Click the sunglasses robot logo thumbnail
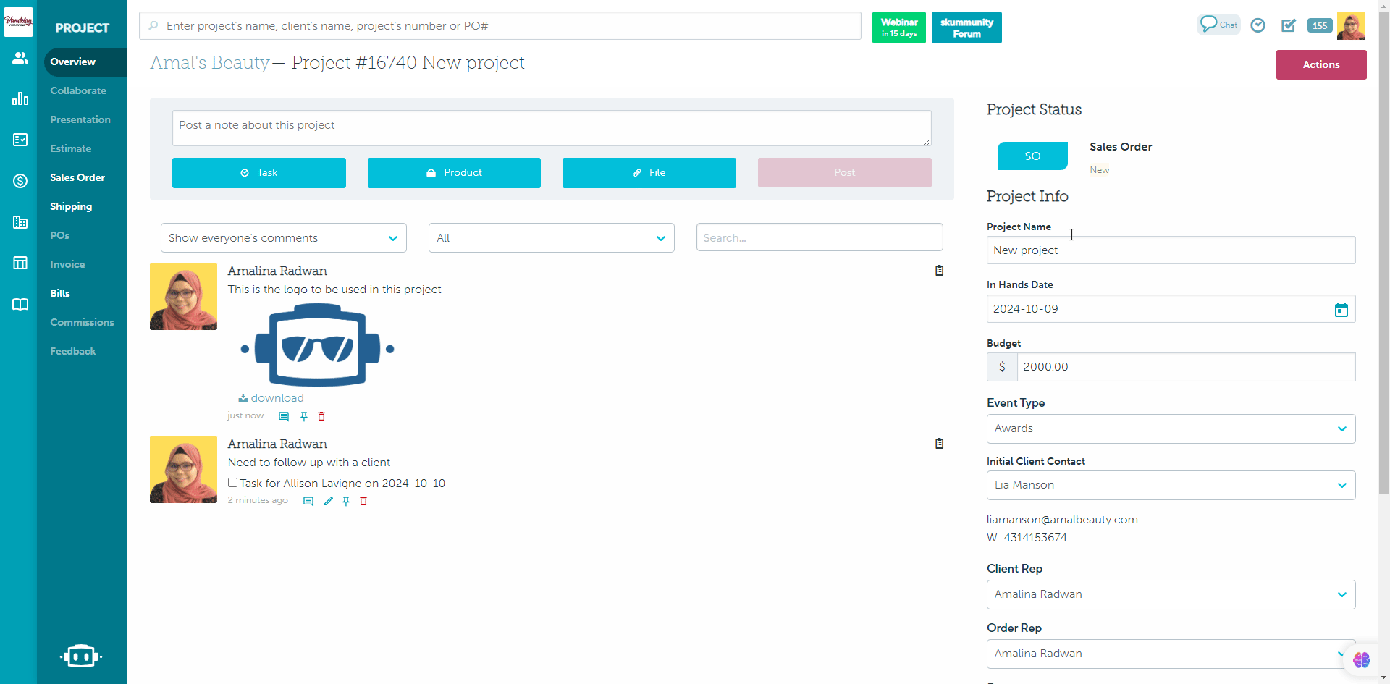Image resolution: width=1390 pixels, height=684 pixels. point(317,345)
